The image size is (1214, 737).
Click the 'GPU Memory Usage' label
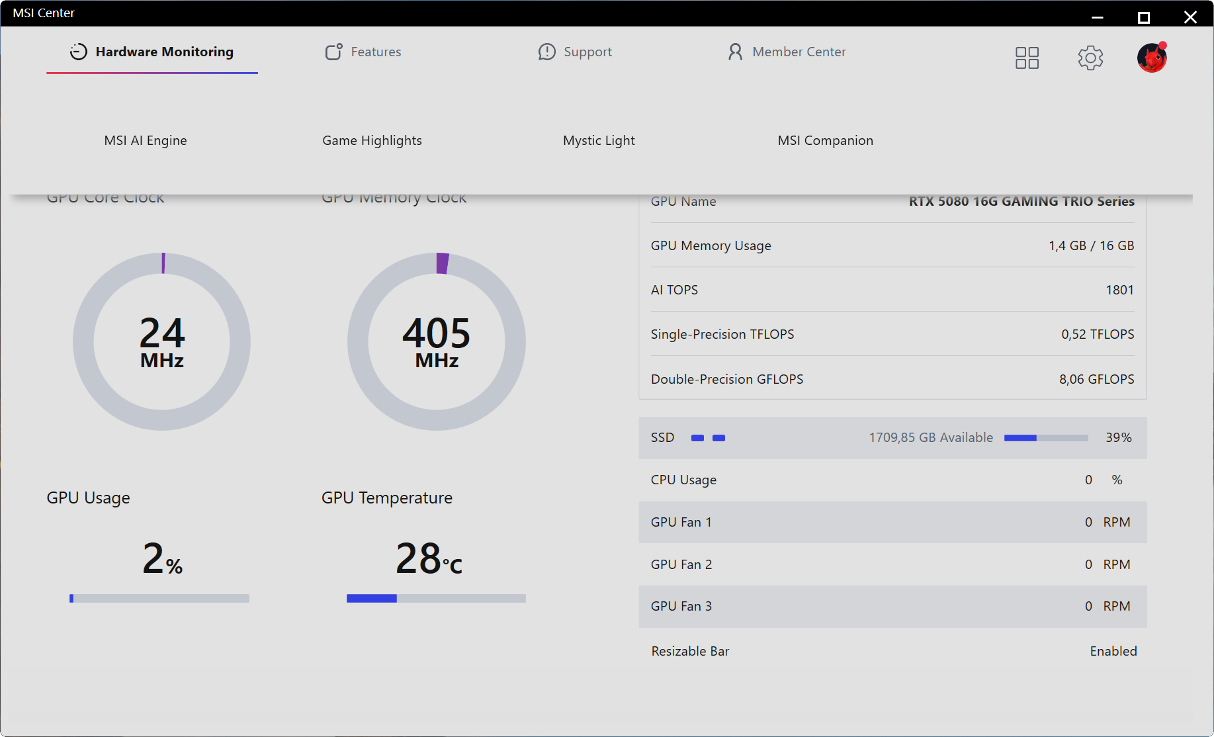point(711,245)
